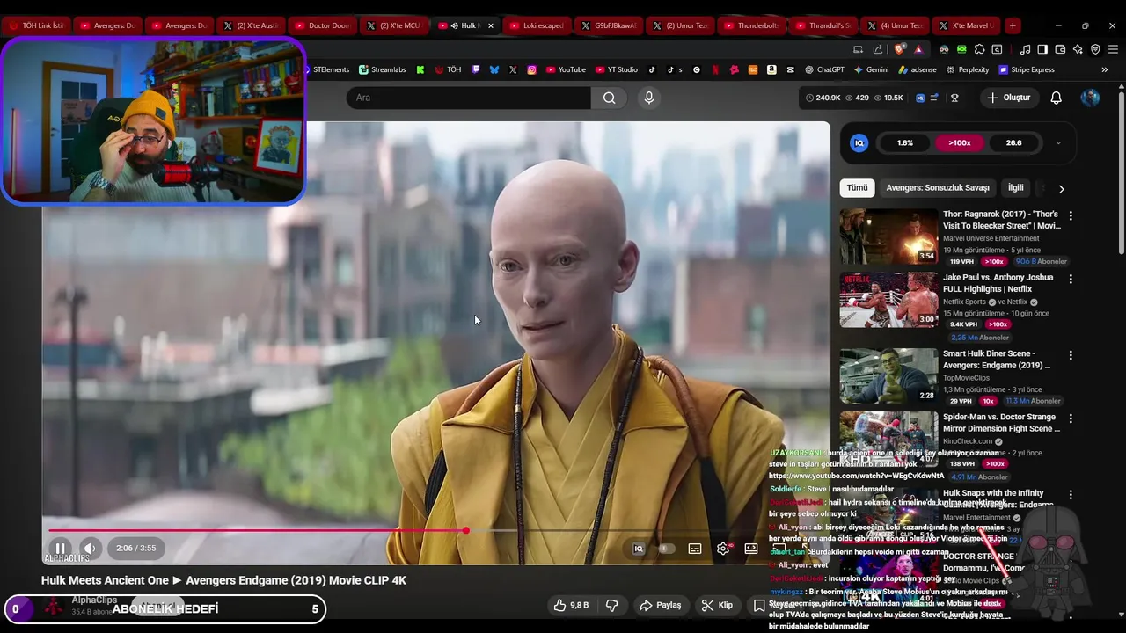Pause the video with the pause button
The height and width of the screenshot is (633, 1126).
[x=60, y=548]
